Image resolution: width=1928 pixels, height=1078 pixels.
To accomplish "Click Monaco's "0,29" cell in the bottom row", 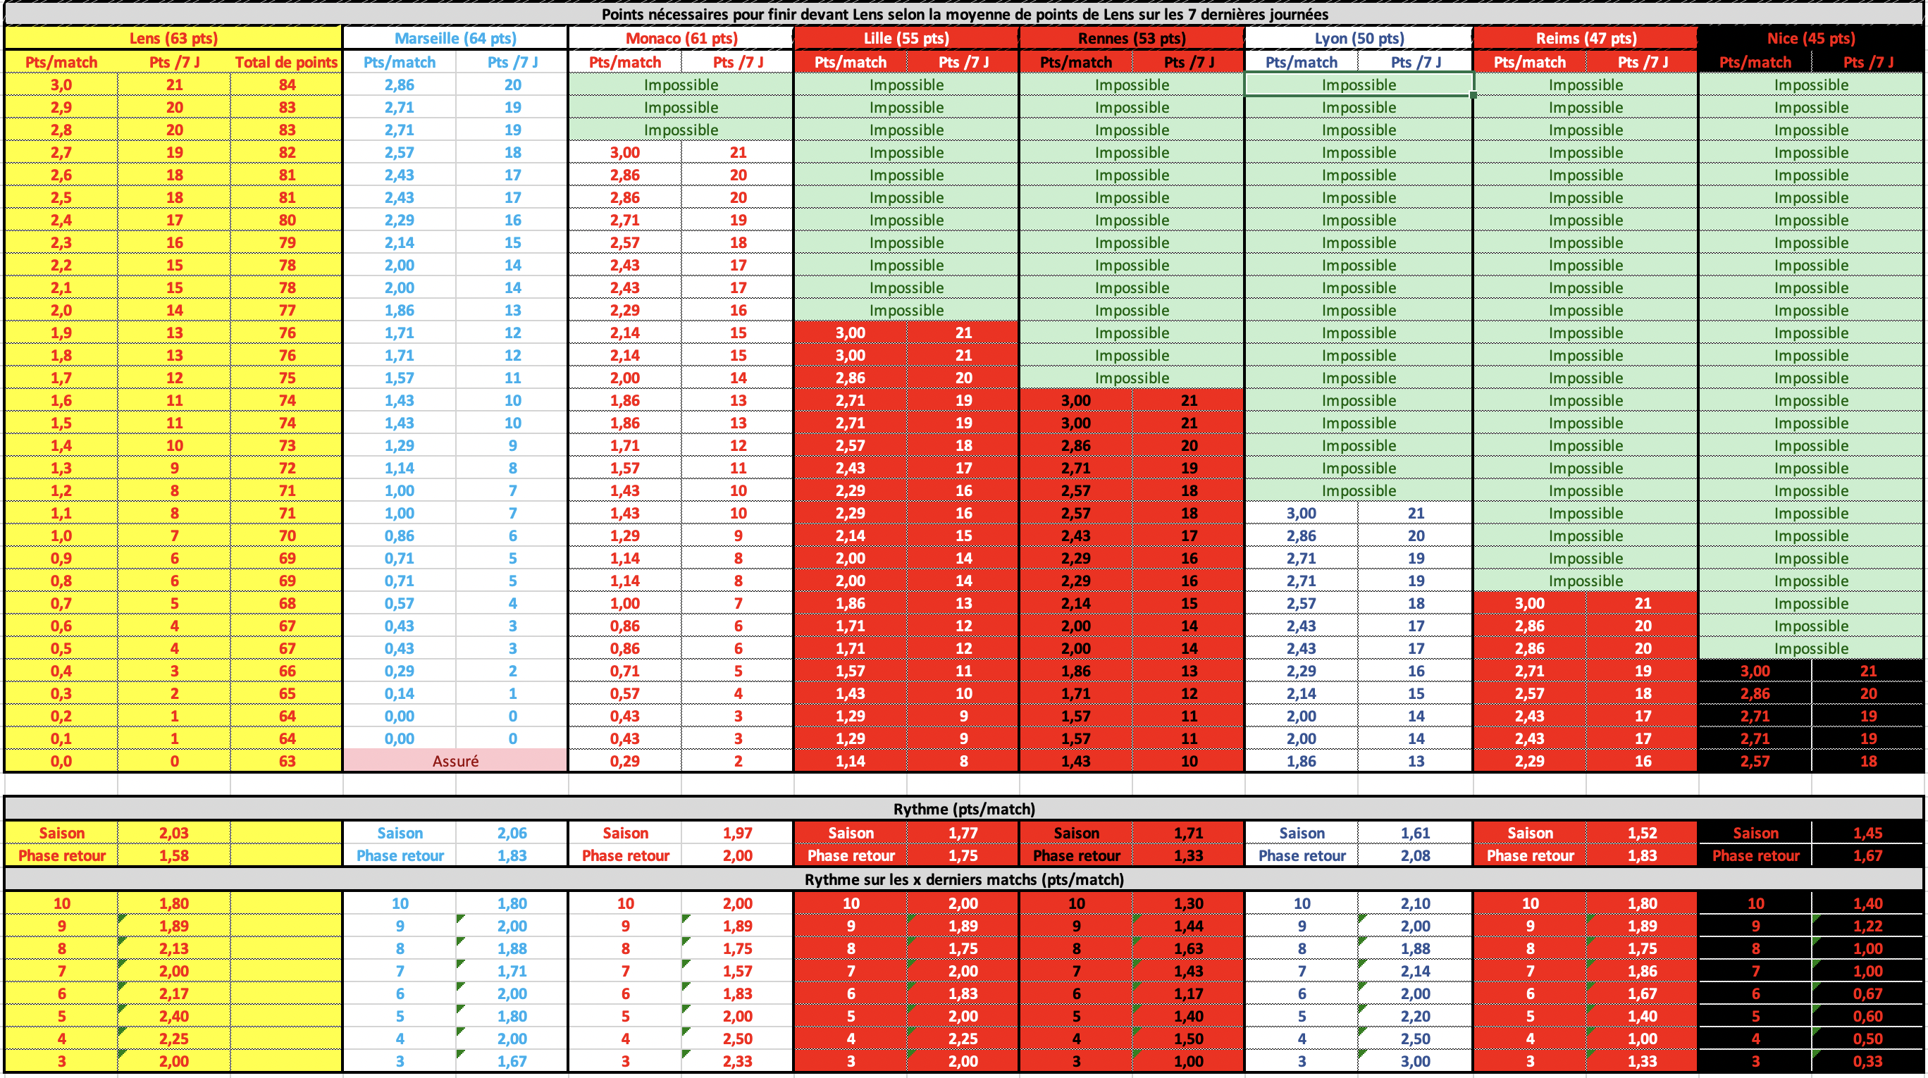I will pos(624,762).
